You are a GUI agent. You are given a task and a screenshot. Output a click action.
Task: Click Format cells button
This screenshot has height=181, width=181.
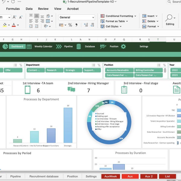pos(151,27)
